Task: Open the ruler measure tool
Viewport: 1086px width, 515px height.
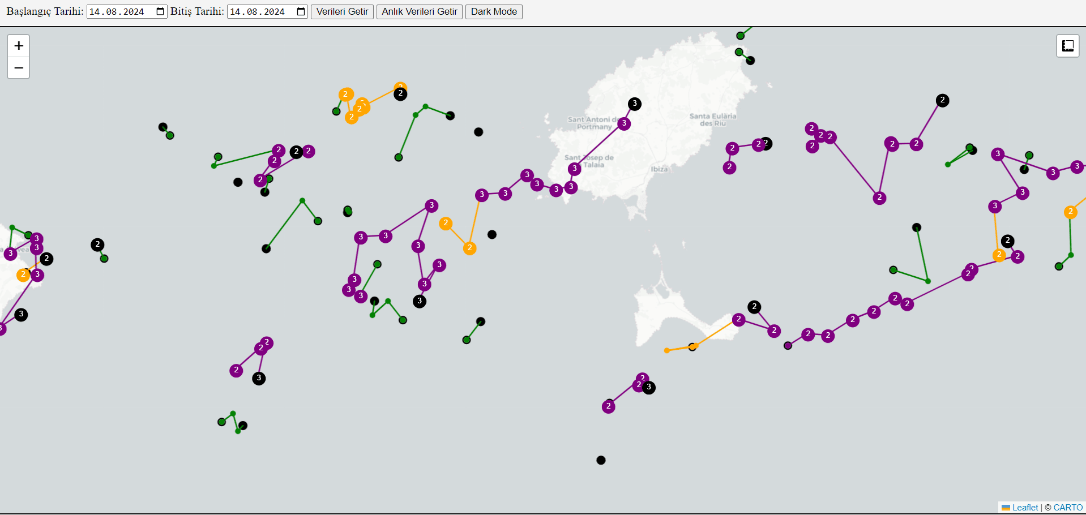Action: [x=1067, y=46]
